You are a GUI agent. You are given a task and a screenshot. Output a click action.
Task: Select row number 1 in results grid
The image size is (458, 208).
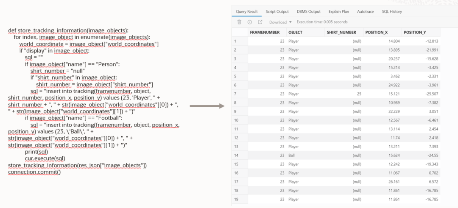click(235, 41)
